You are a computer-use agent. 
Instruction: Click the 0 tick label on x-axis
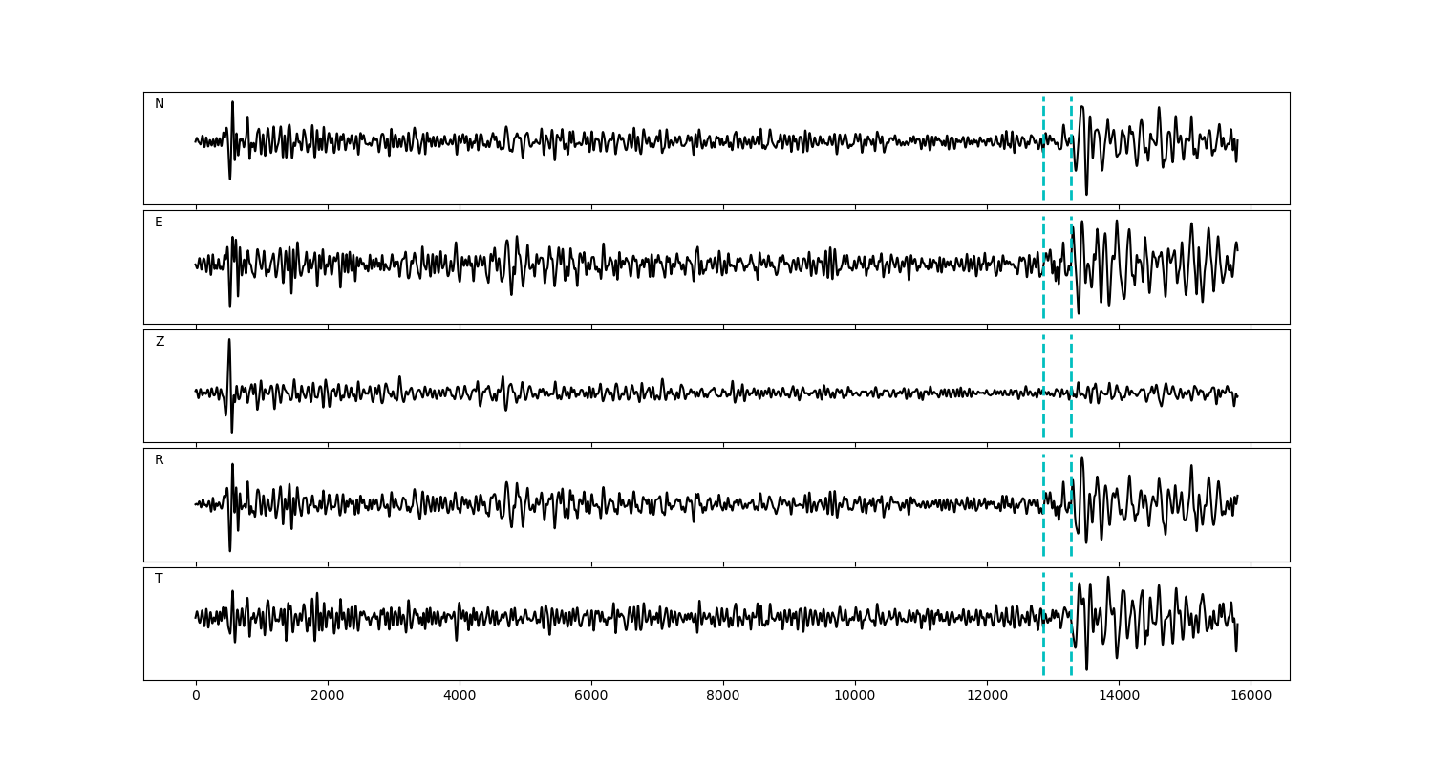click(x=196, y=697)
